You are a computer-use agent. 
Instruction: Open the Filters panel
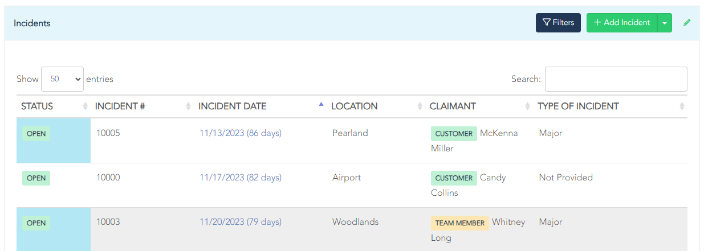558,23
